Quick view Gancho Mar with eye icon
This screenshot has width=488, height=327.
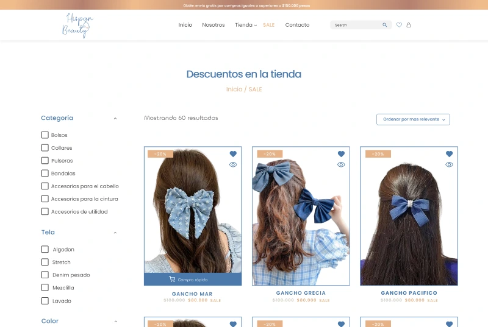click(x=233, y=164)
